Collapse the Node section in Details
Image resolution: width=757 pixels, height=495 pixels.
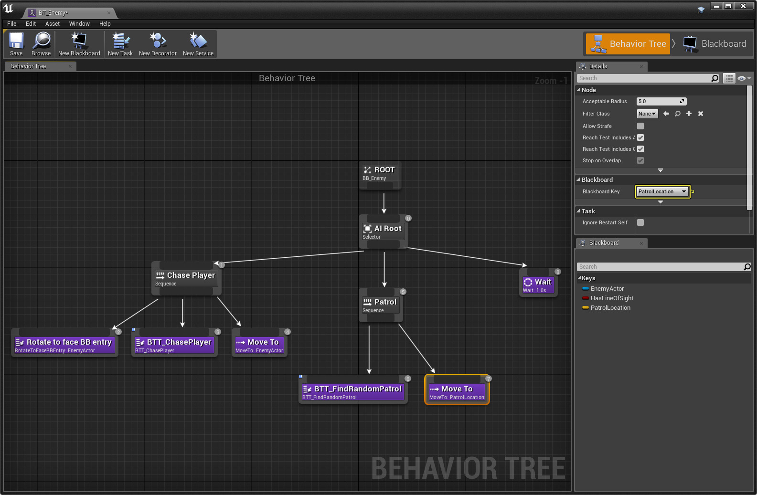point(578,90)
